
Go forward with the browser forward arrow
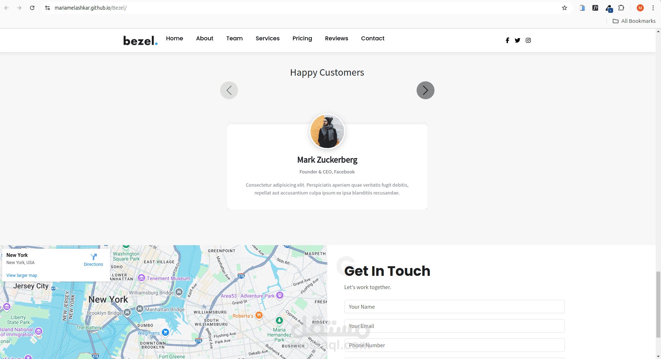(19, 8)
